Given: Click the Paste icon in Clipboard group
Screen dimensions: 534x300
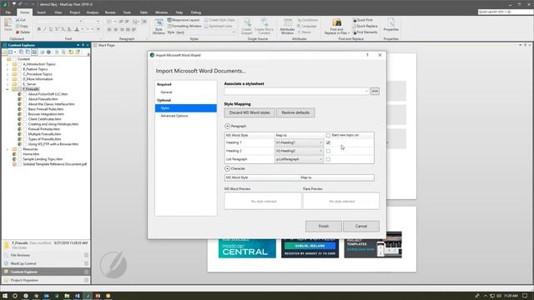Looking at the screenshot, I should (8, 24).
